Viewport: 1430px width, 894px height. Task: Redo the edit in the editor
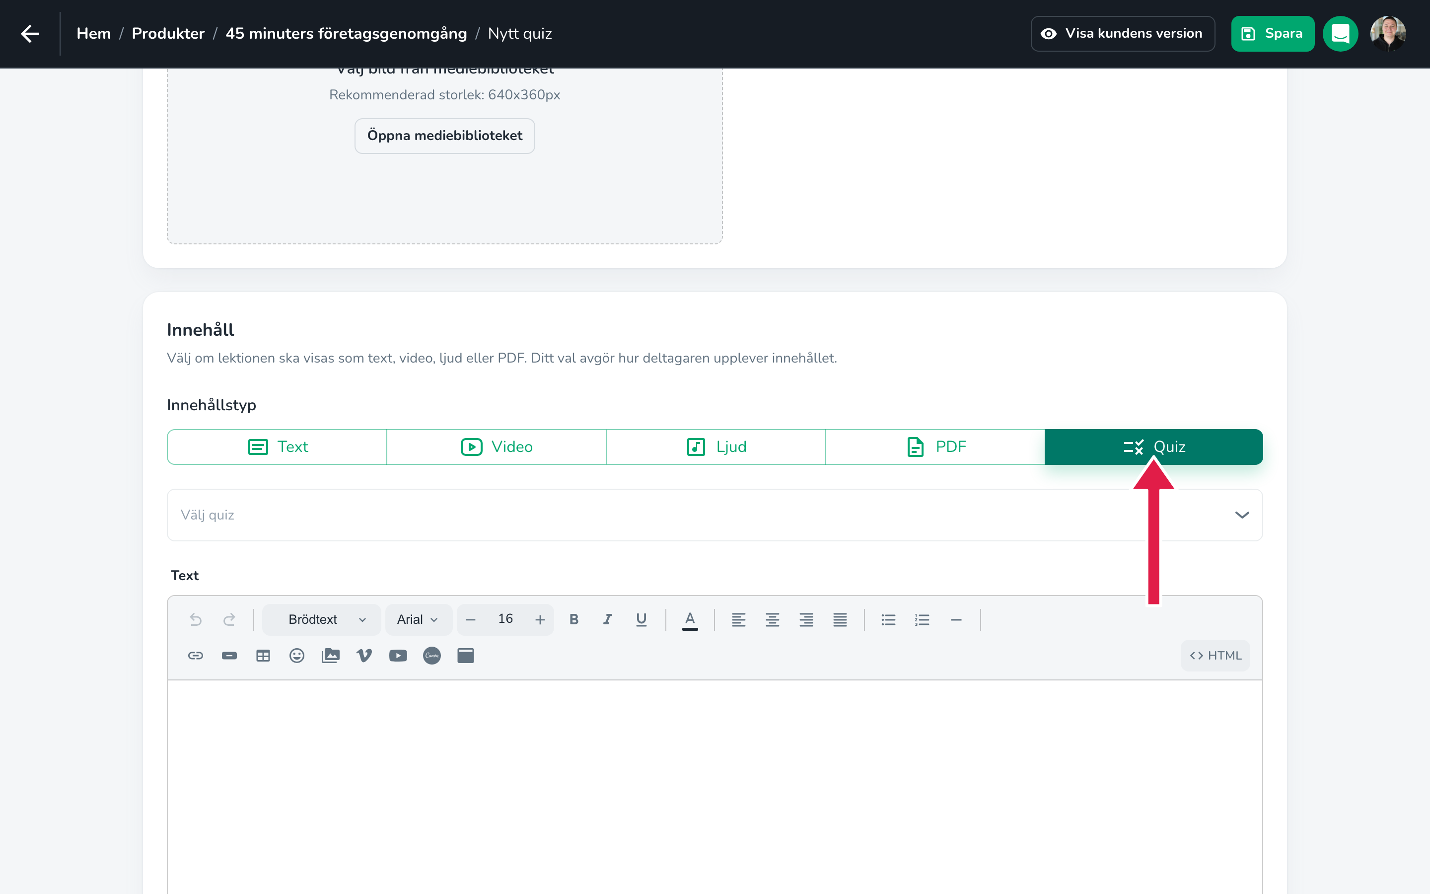click(x=229, y=620)
